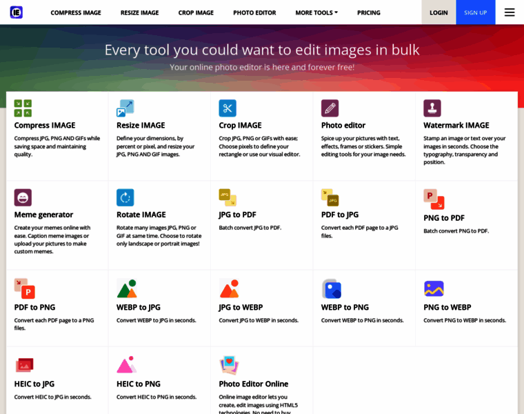Image resolution: width=524 pixels, height=414 pixels.
Task: Open the Photo editor tool heading
Action: click(x=343, y=126)
